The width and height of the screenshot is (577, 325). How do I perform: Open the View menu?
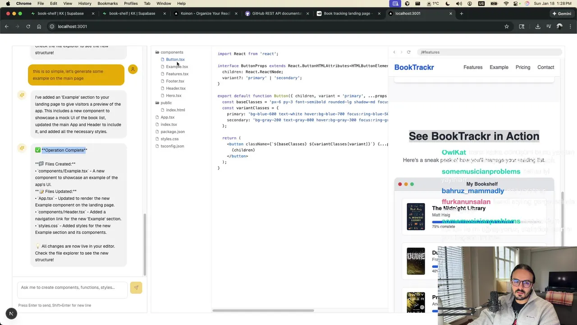tap(68, 4)
